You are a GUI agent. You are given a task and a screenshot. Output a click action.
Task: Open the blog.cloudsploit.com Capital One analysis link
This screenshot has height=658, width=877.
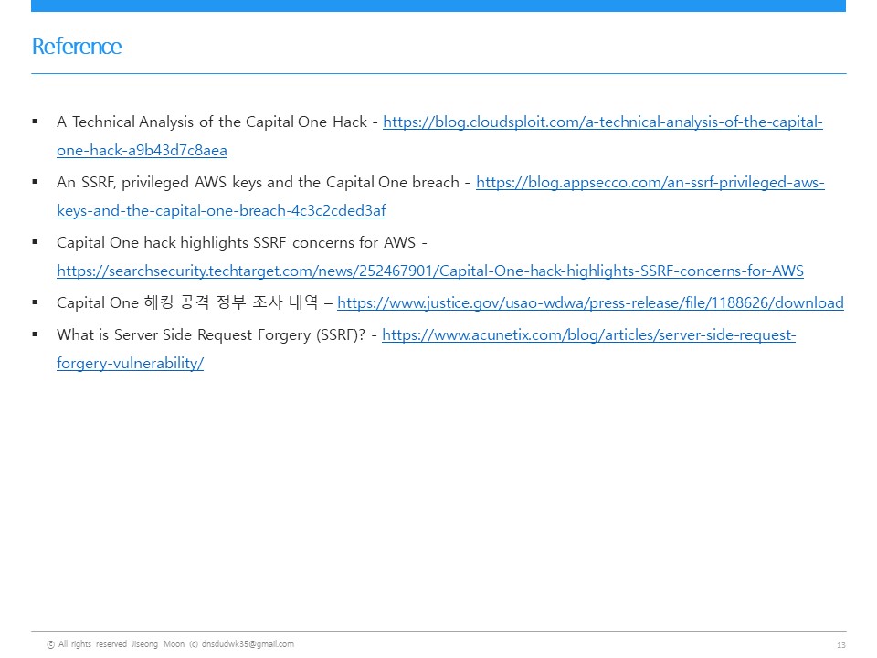(x=602, y=122)
